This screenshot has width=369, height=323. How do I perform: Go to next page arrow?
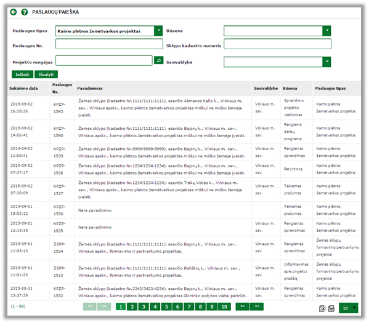click(x=242, y=306)
